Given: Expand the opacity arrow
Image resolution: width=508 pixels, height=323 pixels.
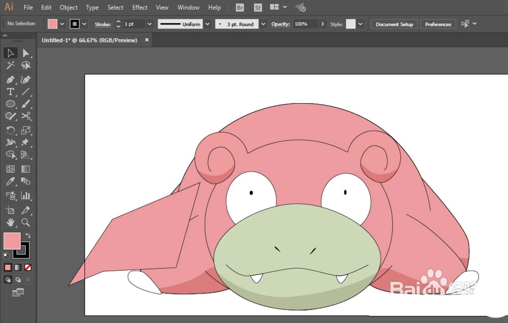Looking at the screenshot, I should tap(323, 24).
